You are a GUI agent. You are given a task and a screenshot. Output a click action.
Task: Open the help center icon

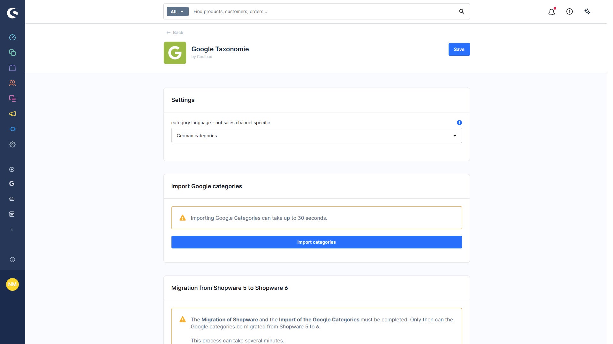570,11
